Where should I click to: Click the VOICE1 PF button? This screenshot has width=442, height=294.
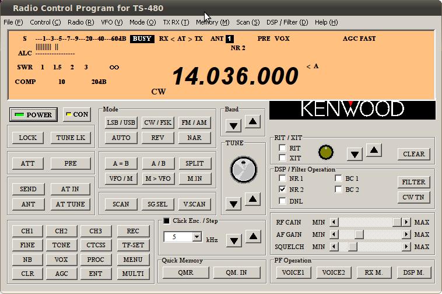(293, 272)
